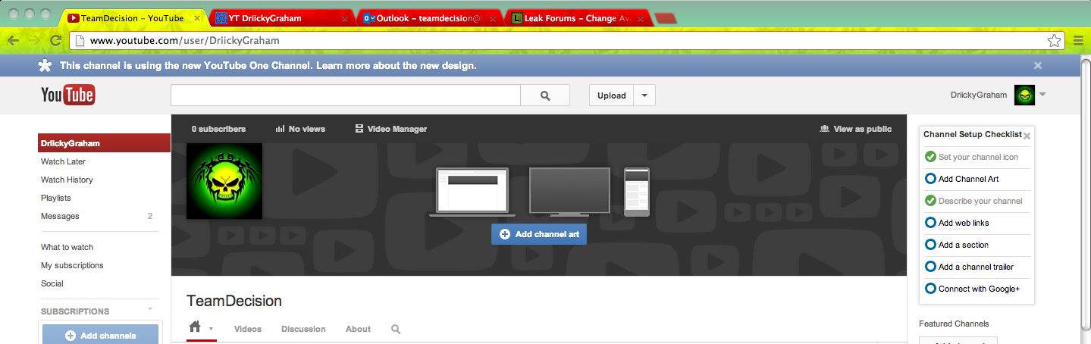
Task: Click the TV preview icon
Action: click(569, 192)
